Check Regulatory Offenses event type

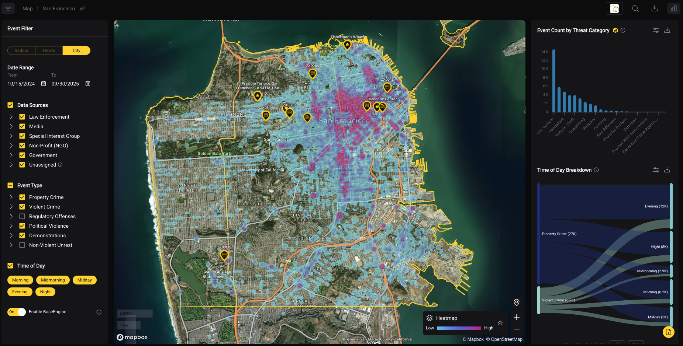point(22,216)
